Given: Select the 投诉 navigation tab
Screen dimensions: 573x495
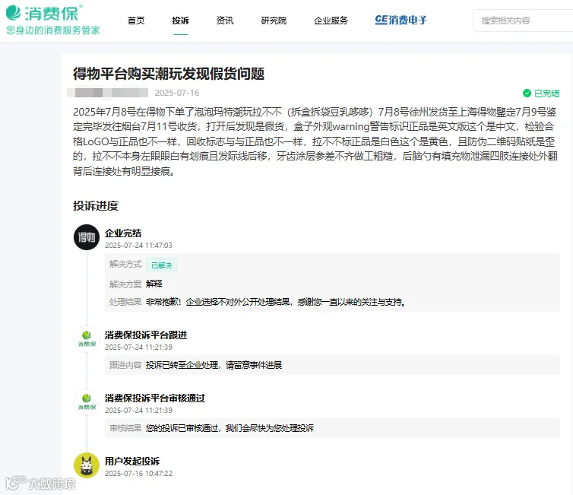Looking at the screenshot, I should click(181, 21).
